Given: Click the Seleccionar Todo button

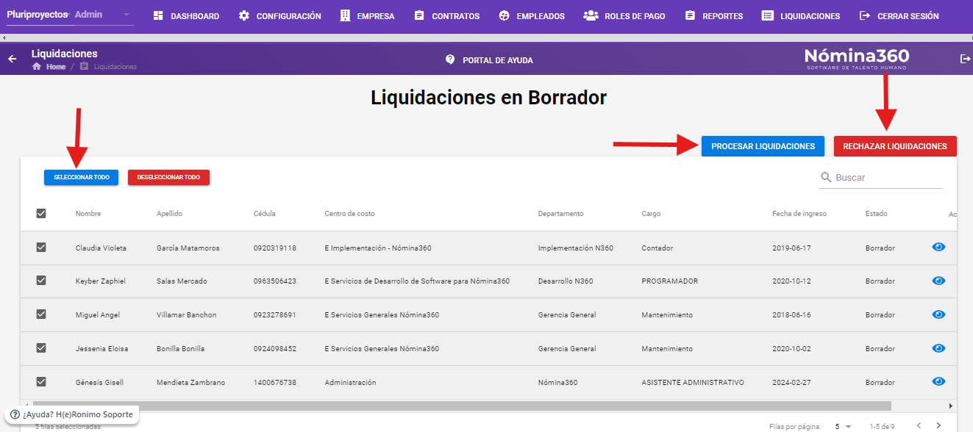Looking at the screenshot, I should (x=81, y=177).
